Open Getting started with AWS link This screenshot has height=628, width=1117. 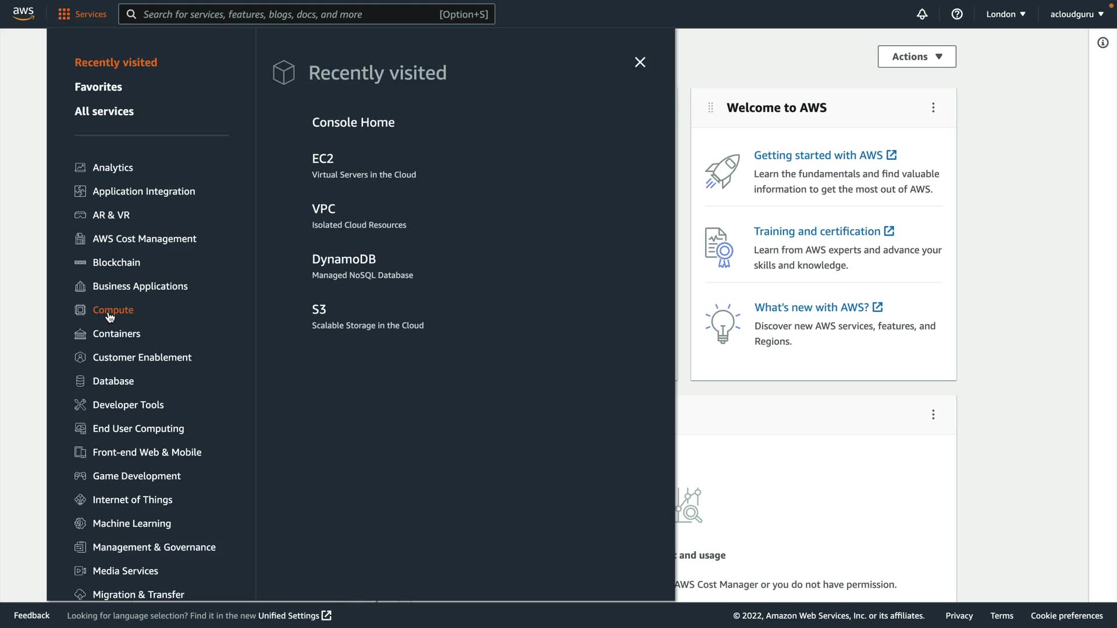pyautogui.click(x=818, y=155)
